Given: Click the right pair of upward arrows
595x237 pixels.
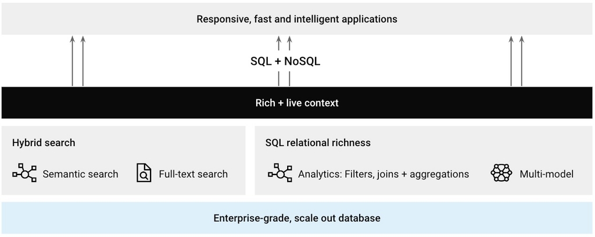Looking at the screenshot, I should pos(516,61).
